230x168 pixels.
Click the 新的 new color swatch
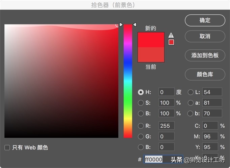[151, 40]
